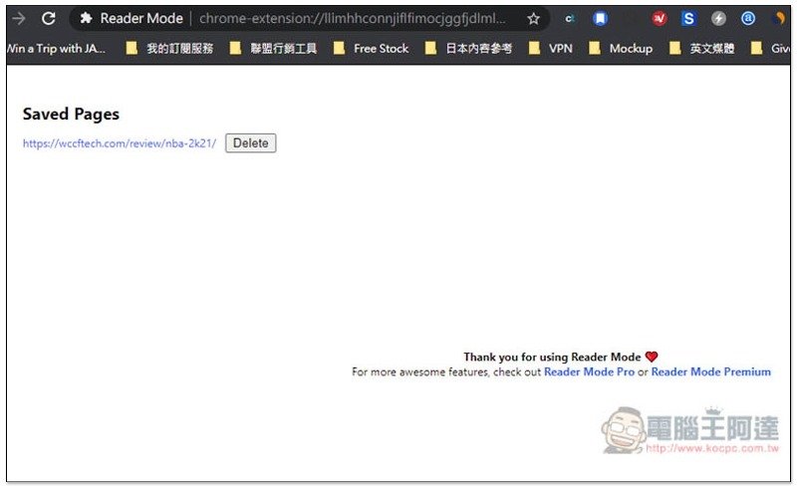Open the teal 'c' extension icon
Image resolution: width=797 pixels, height=488 pixels.
pyautogui.click(x=569, y=19)
